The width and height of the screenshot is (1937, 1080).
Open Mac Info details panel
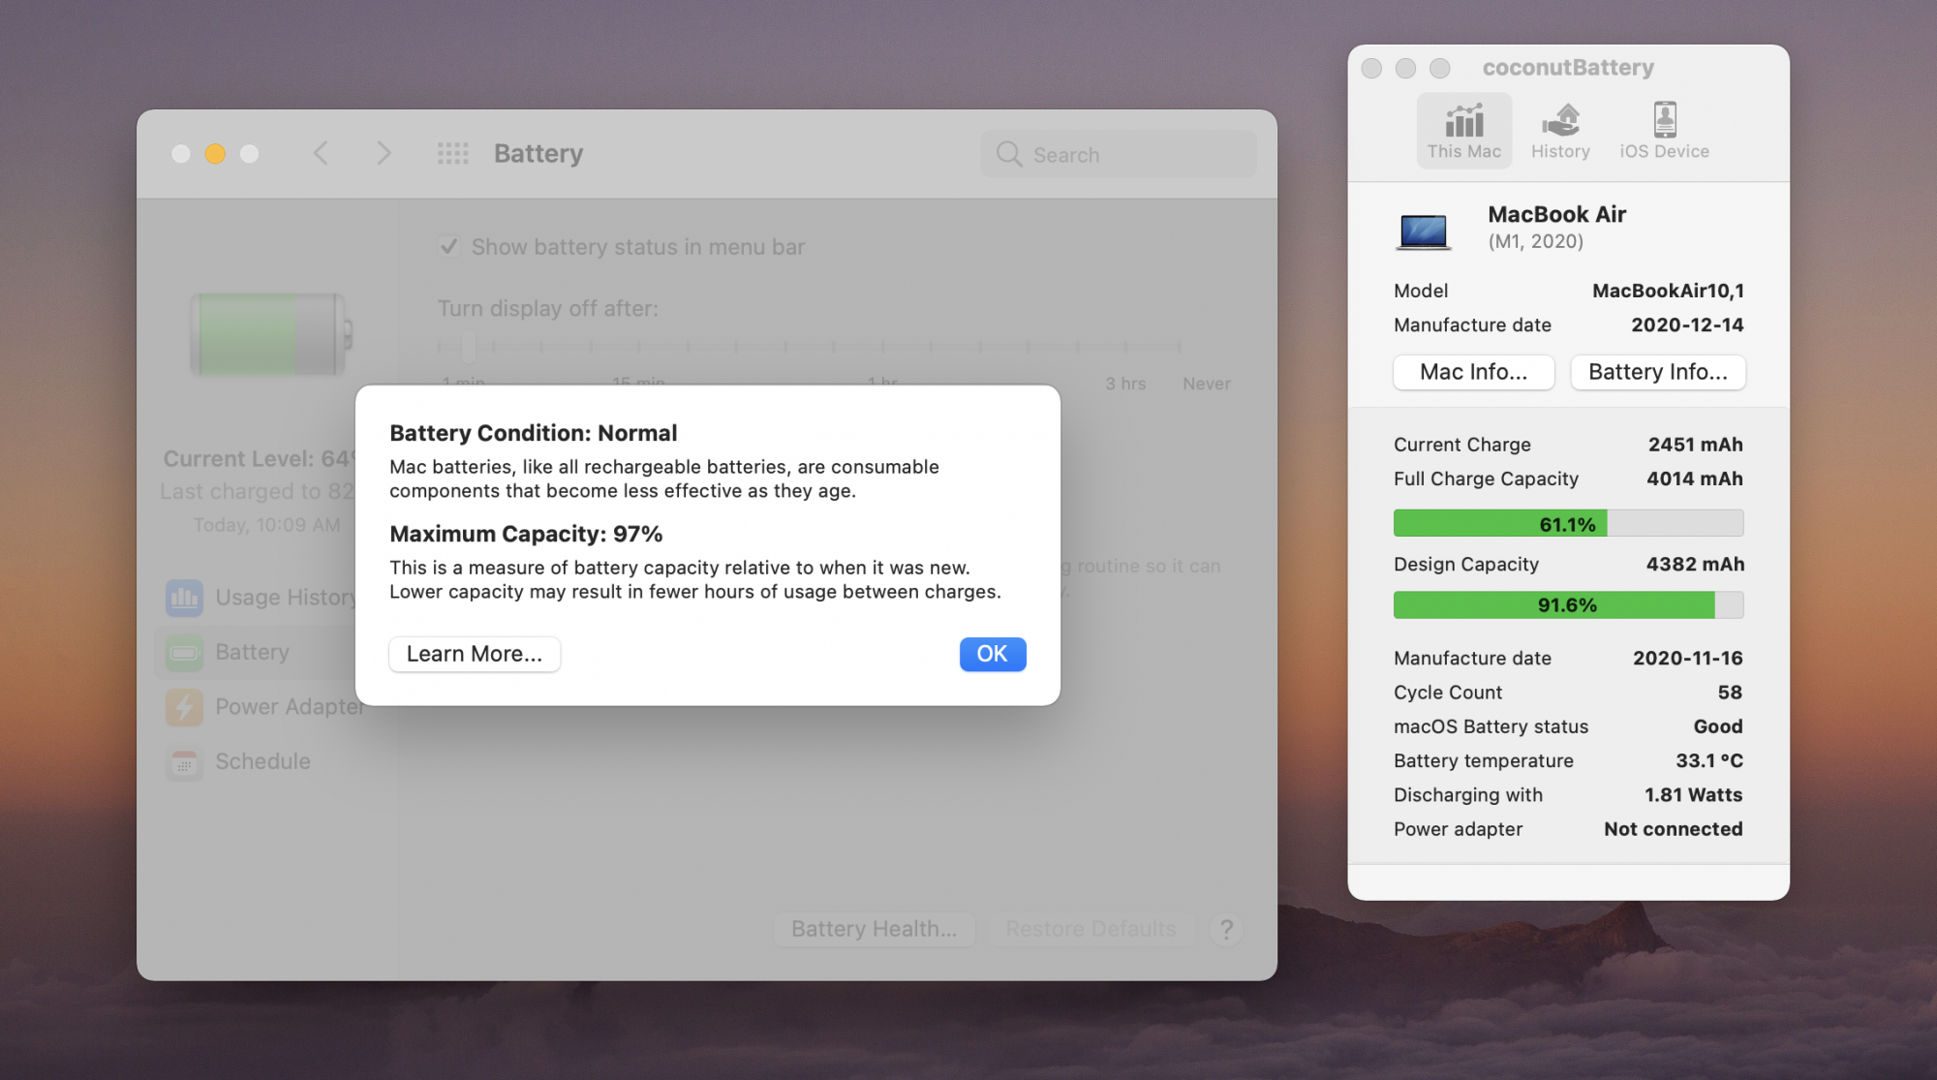(1473, 371)
